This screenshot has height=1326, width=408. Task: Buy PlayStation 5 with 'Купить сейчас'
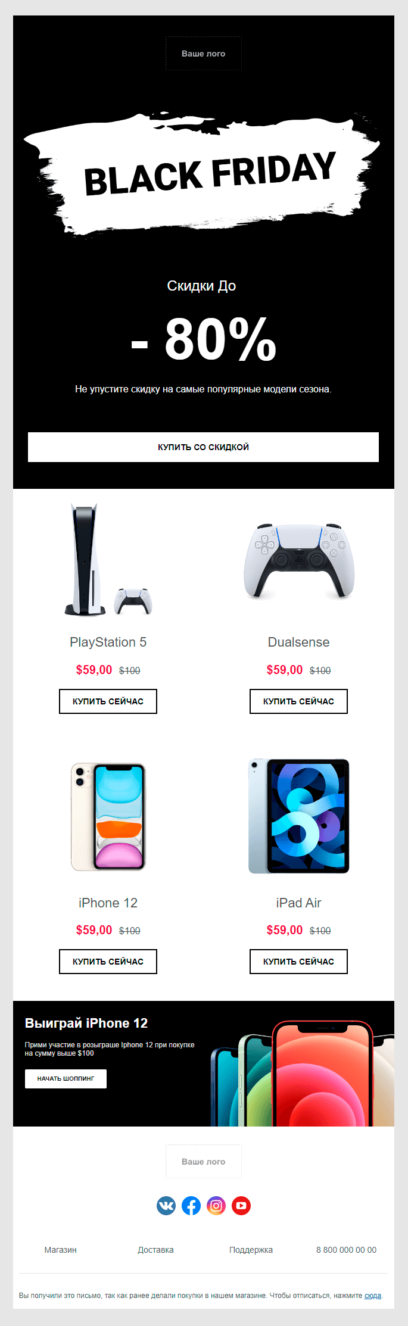click(x=108, y=701)
